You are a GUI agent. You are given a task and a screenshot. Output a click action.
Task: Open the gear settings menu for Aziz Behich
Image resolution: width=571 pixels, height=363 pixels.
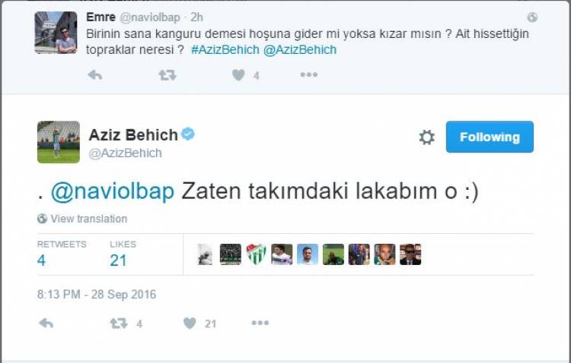(x=426, y=137)
